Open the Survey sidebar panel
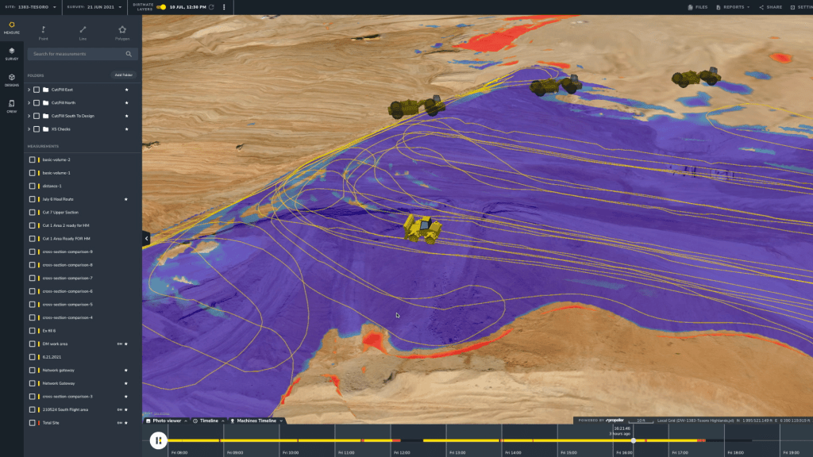This screenshot has width=813, height=457. [x=12, y=53]
